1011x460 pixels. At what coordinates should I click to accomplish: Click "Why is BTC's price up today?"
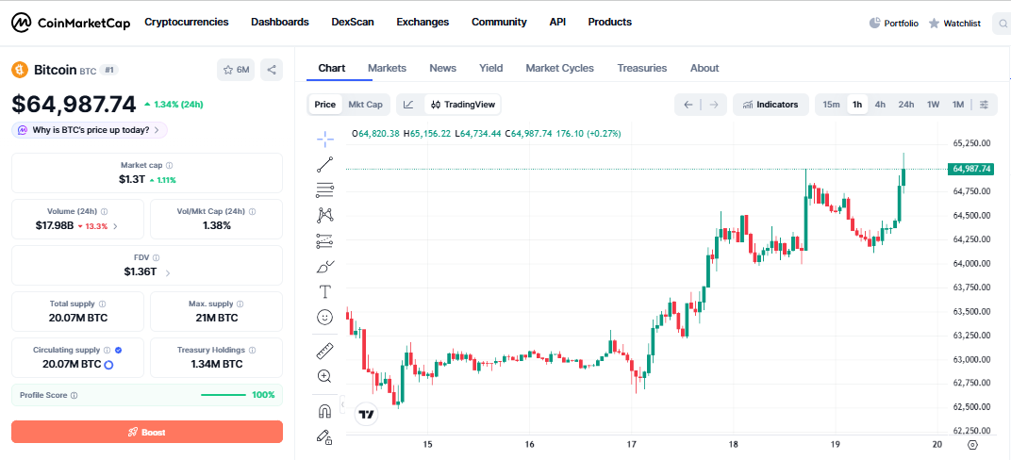tap(90, 130)
